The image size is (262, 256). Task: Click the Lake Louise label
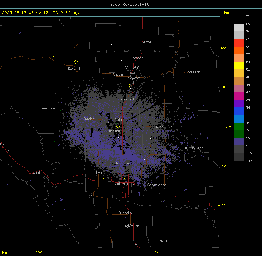[5, 147]
